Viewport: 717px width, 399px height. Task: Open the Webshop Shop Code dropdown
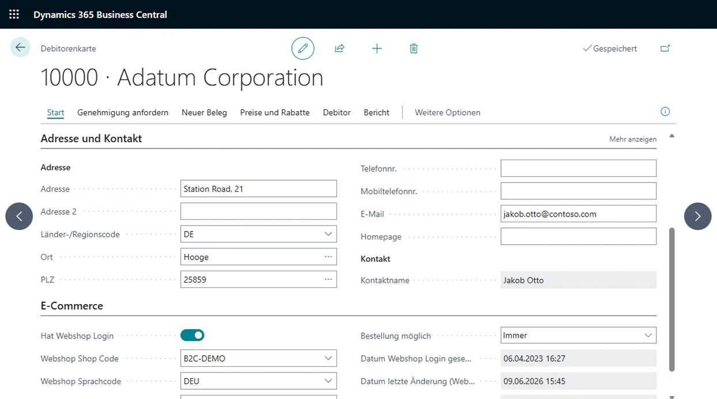(x=328, y=358)
